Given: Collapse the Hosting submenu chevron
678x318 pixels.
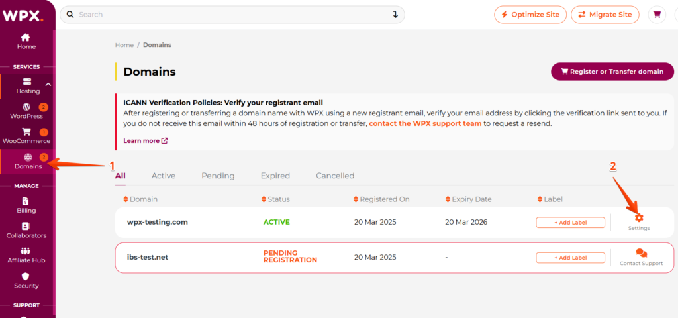Looking at the screenshot, I should coord(48,85).
